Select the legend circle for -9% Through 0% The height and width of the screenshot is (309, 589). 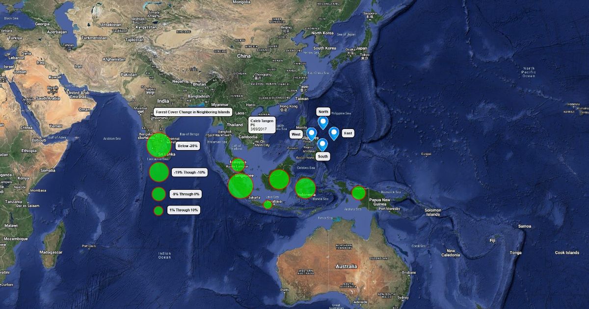coord(158,194)
